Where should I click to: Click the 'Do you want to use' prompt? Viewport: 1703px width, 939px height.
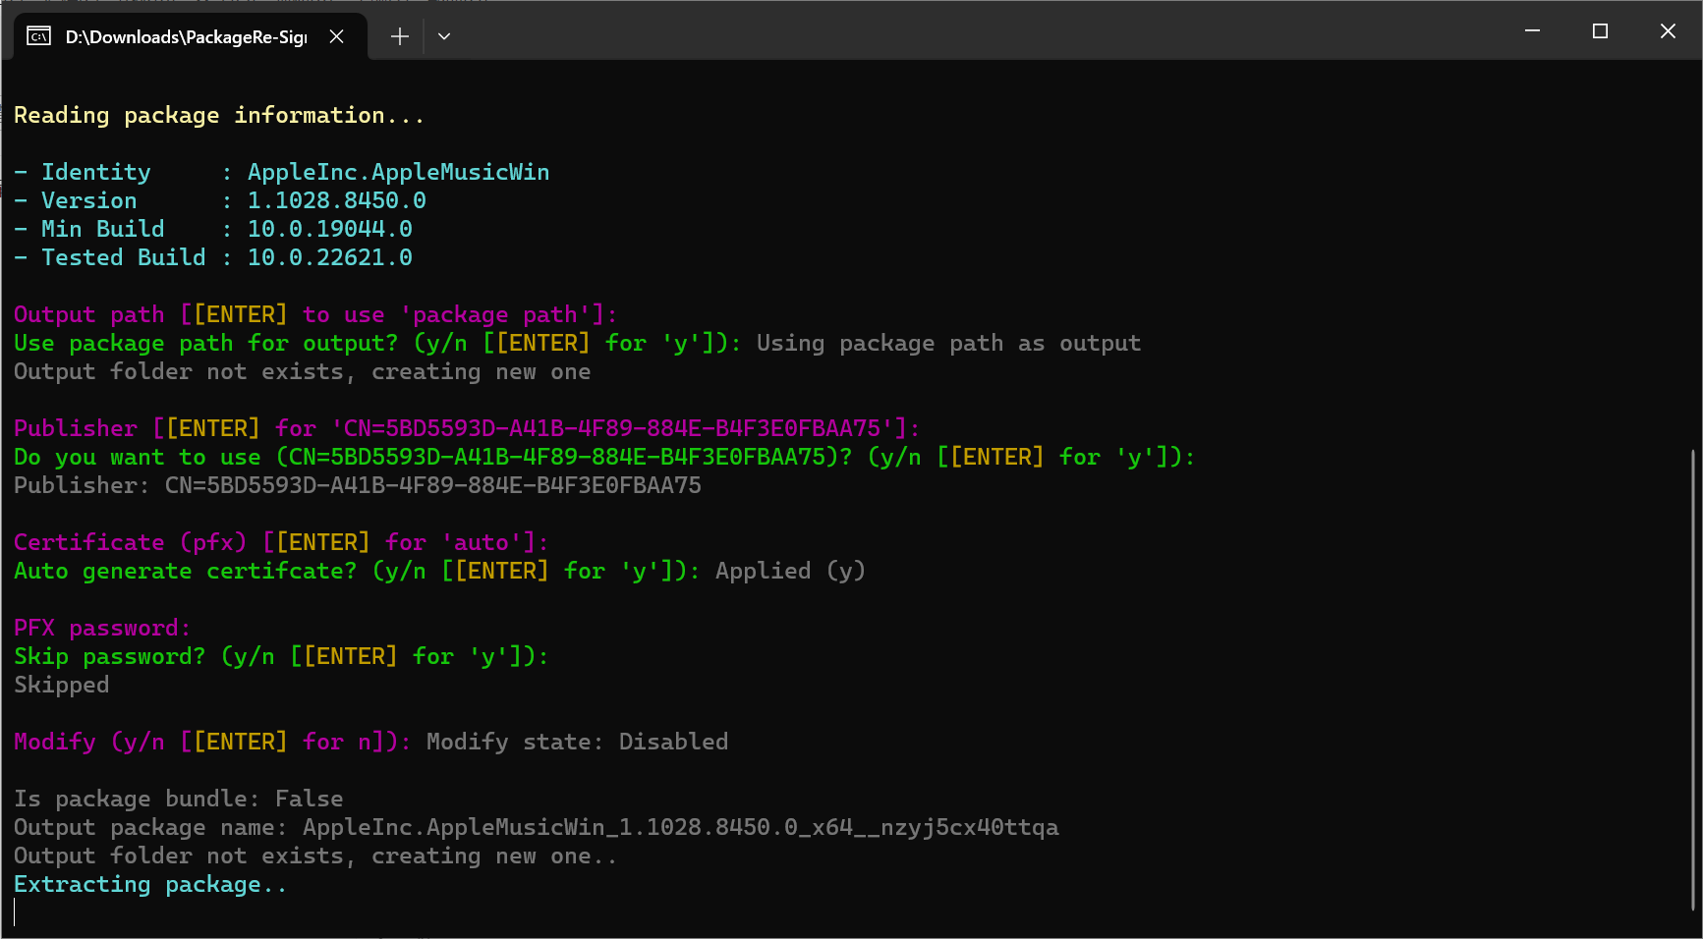point(604,457)
